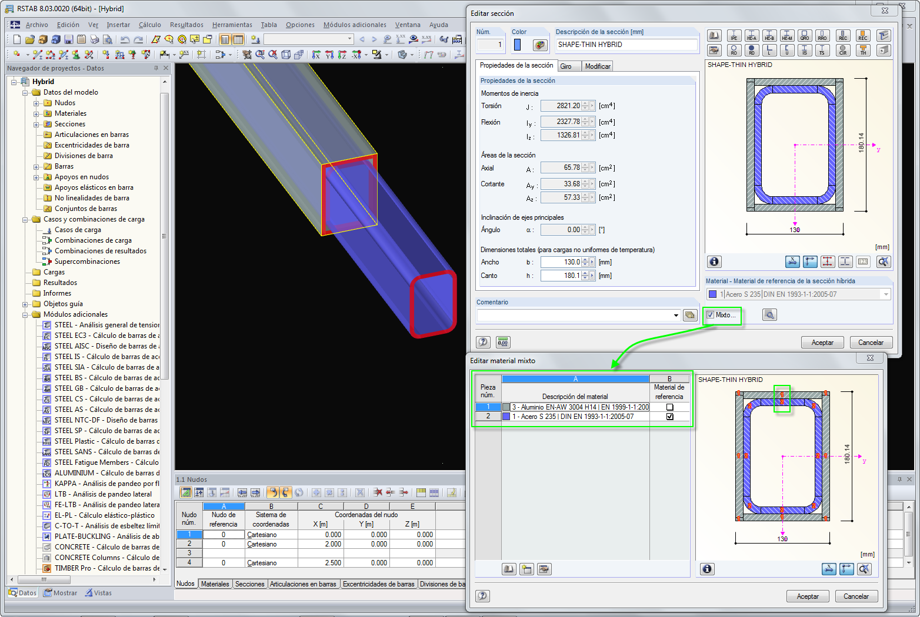Choose the HE-A section profile icon

752,36
